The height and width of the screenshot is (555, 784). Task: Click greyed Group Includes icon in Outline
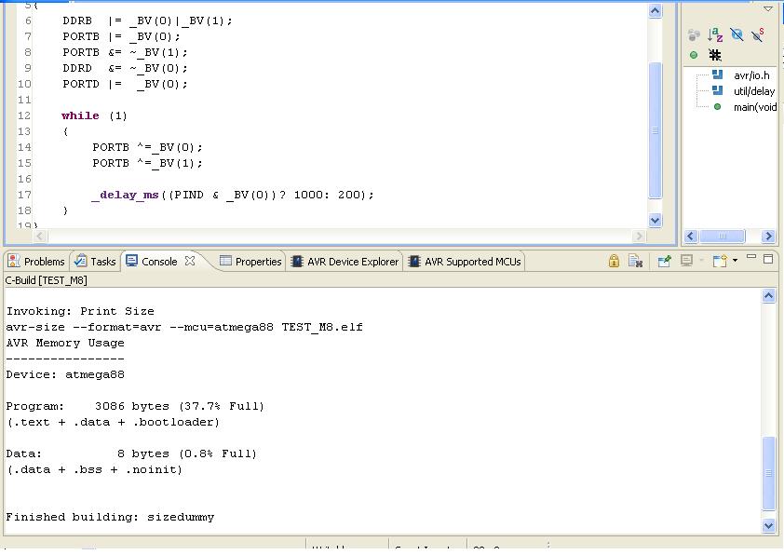click(694, 35)
